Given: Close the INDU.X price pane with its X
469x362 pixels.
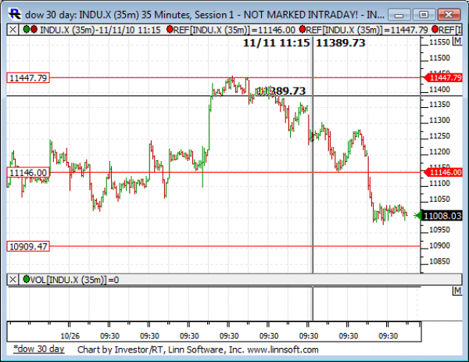Looking at the screenshot, I should 13,30.
